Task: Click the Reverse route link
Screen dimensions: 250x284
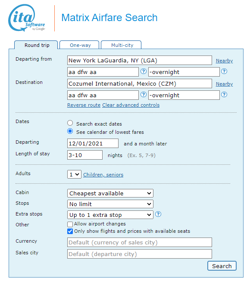Action: [84, 105]
